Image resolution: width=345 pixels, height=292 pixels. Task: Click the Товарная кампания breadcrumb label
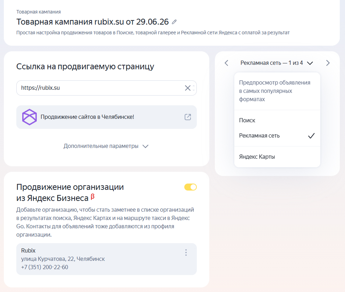(39, 12)
